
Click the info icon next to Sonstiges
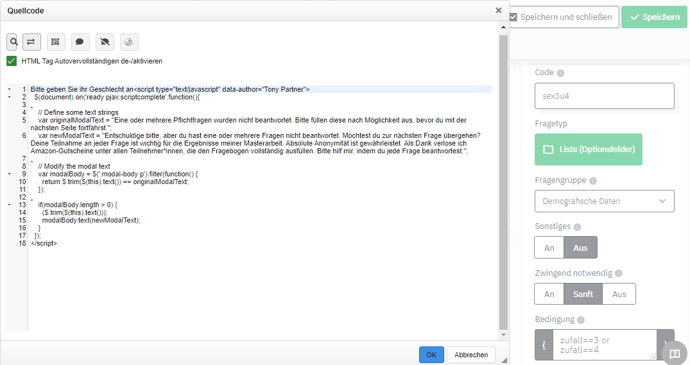[577, 227]
